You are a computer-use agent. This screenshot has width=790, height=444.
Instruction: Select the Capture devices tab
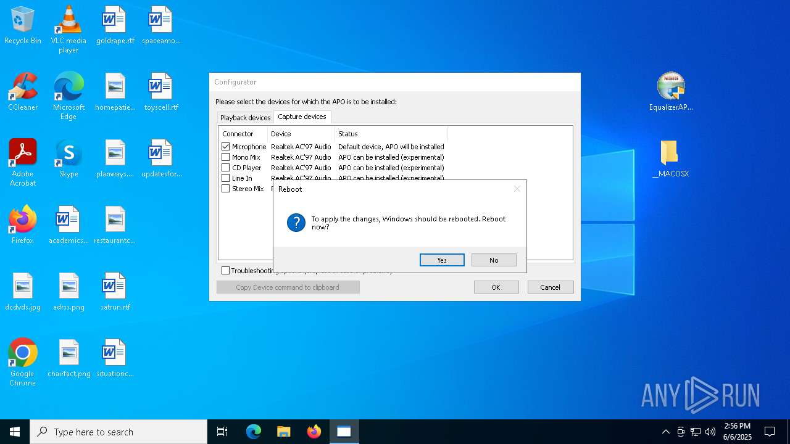pos(302,117)
